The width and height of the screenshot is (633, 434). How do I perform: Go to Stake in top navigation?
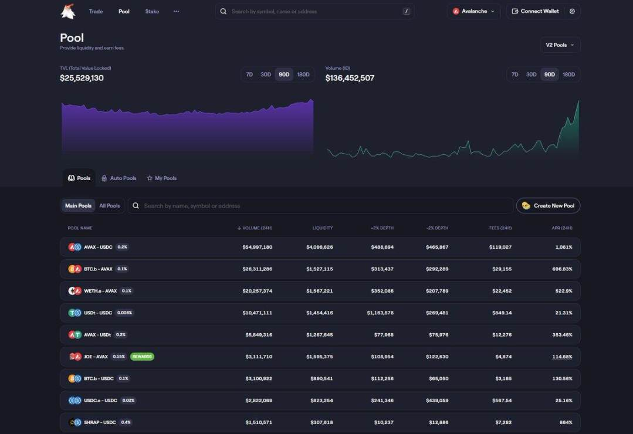152,11
